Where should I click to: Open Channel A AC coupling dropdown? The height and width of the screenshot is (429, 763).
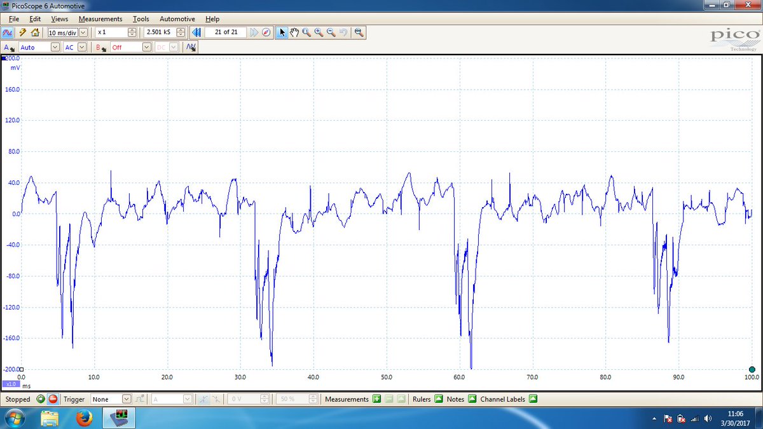pyautogui.click(x=83, y=47)
